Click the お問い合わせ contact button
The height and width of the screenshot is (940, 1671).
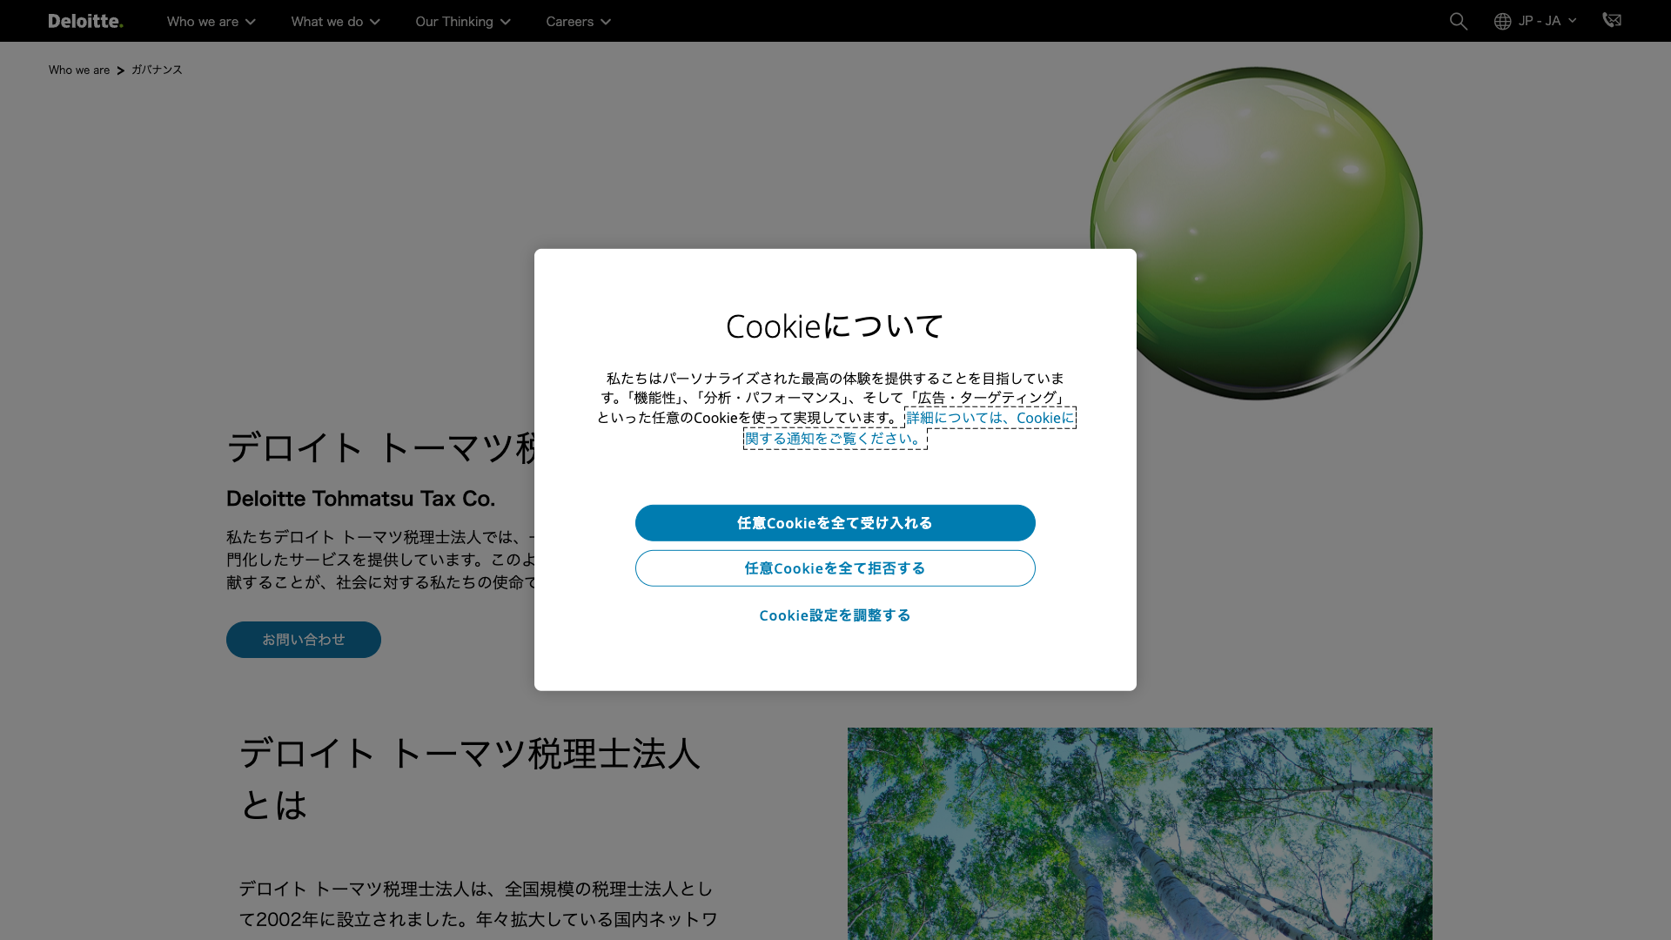[303, 640]
